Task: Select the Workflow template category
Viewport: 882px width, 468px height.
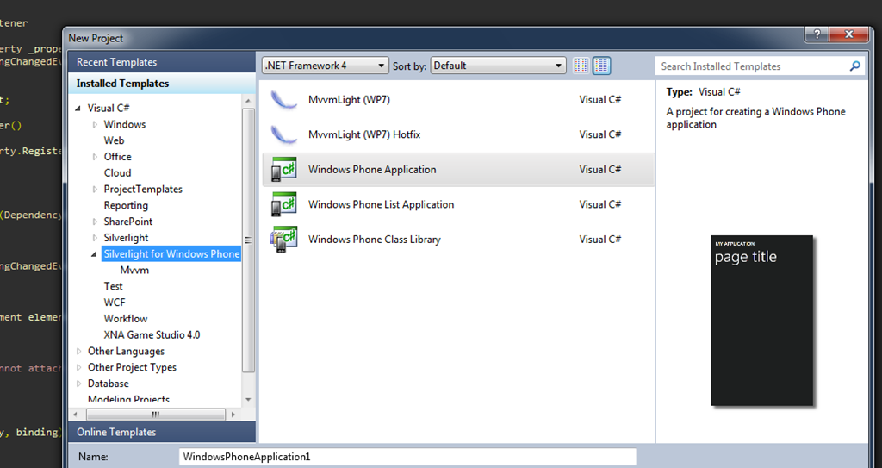Action: tap(126, 319)
